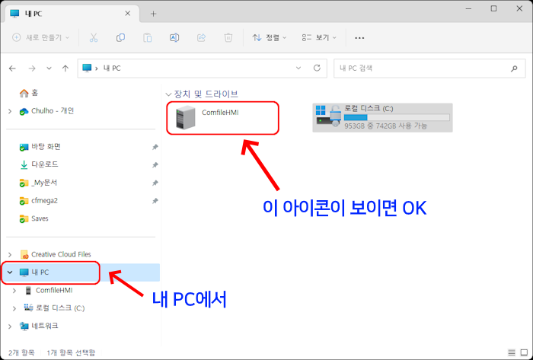
Task: Select 다운로드 in the sidebar
Action: (46, 164)
